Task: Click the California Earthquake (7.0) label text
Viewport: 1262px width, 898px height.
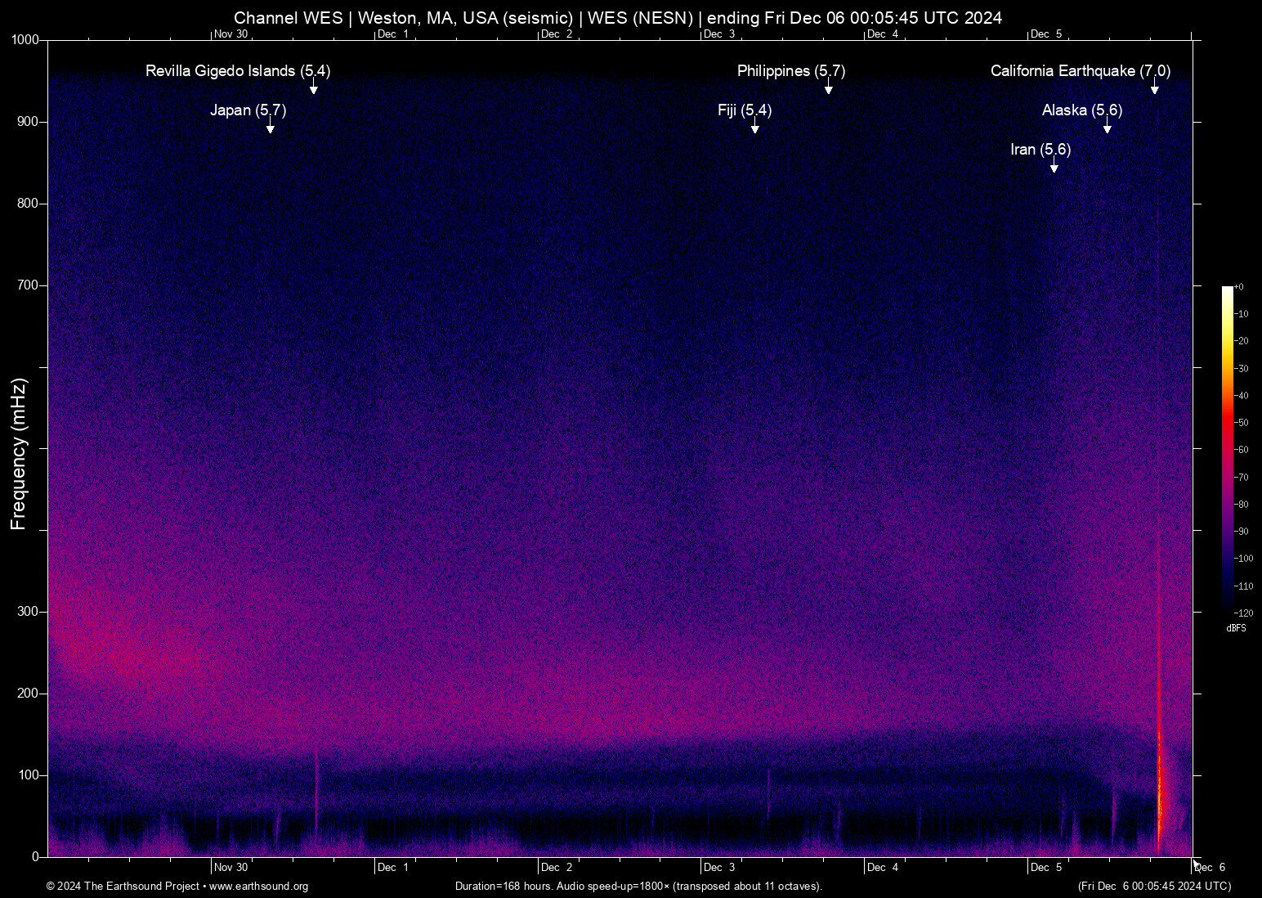Action: tap(1080, 71)
